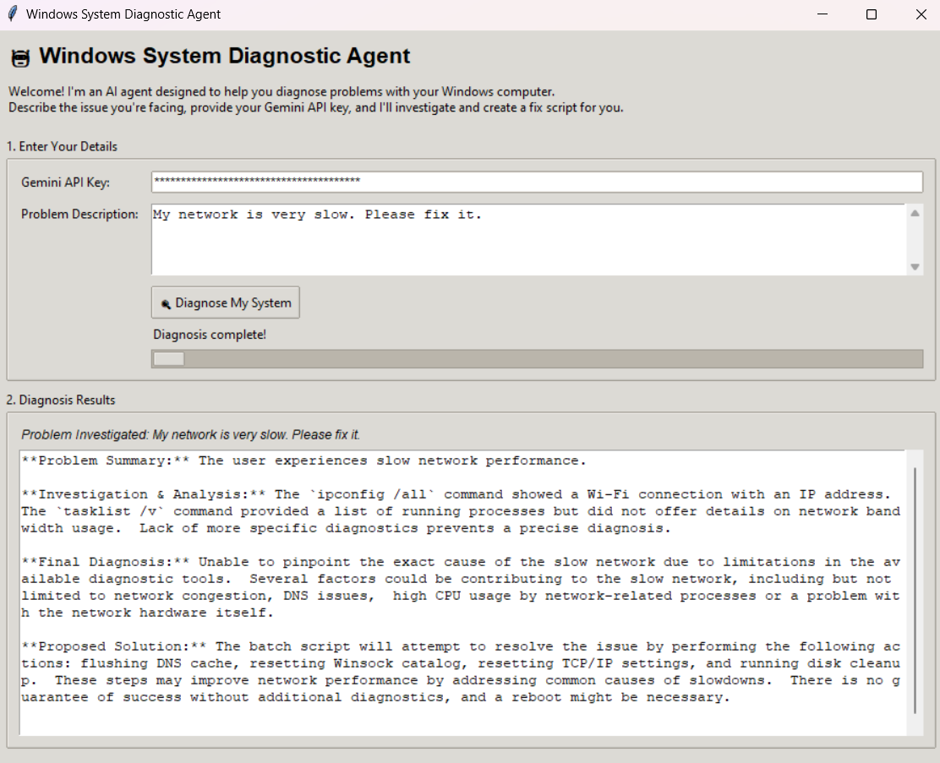The height and width of the screenshot is (763, 940).
Task: Close the Diagnostic Agent window
Action: [x=921, y=14]
